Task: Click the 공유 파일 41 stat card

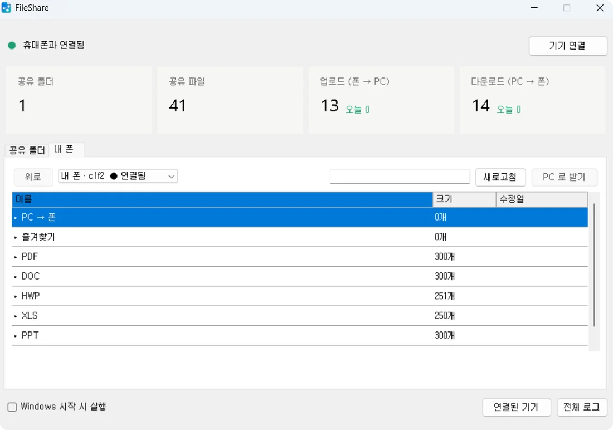Action: pyautogui.click(x=230, y=100)
